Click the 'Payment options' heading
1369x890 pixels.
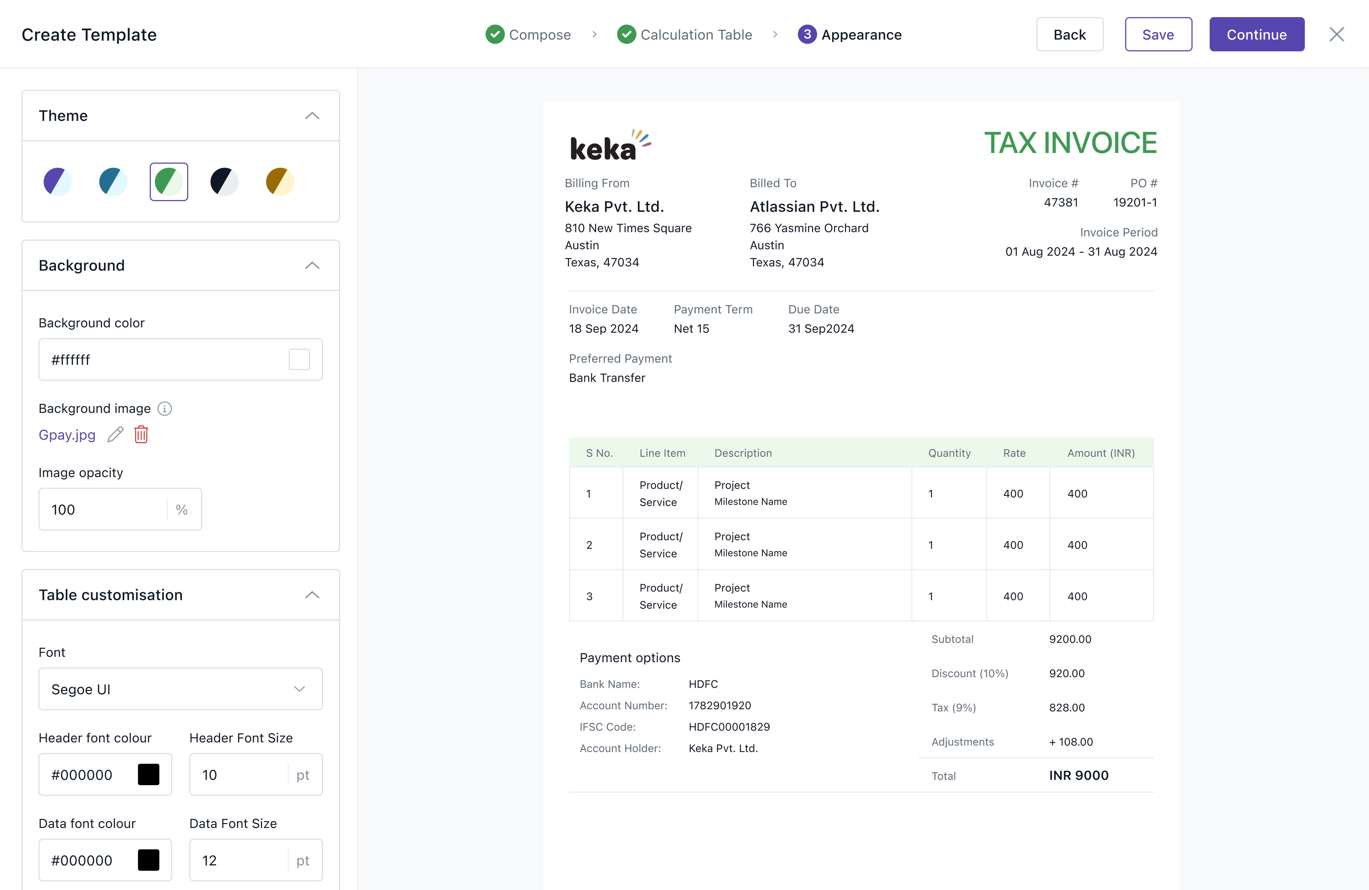pyautogui.click(x=630, y=658)
